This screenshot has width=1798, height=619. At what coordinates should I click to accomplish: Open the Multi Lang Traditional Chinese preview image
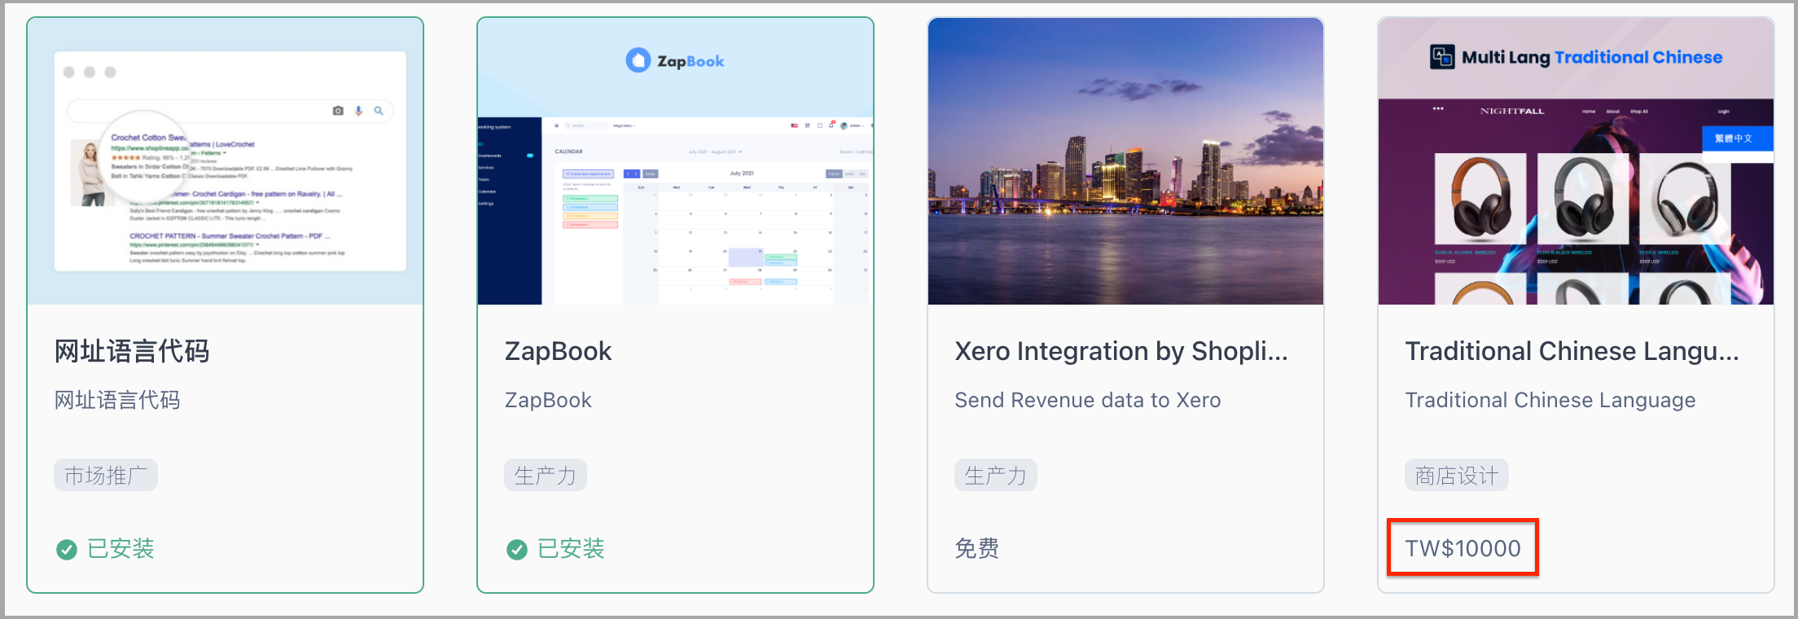point(1576,161)
